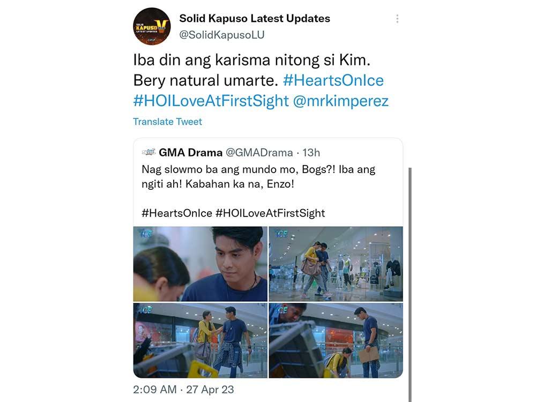The height and width of the screenshot is (402, 536).
Task: Click Translate Tweet
Action: 167,122
